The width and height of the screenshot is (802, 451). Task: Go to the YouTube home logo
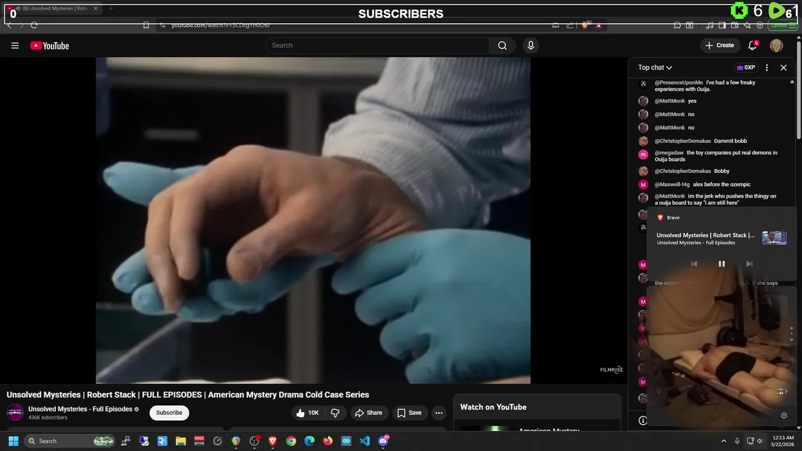click(x=49, y=45)
